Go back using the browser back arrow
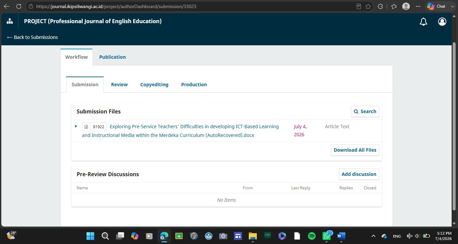 click(x=6, y=6)
